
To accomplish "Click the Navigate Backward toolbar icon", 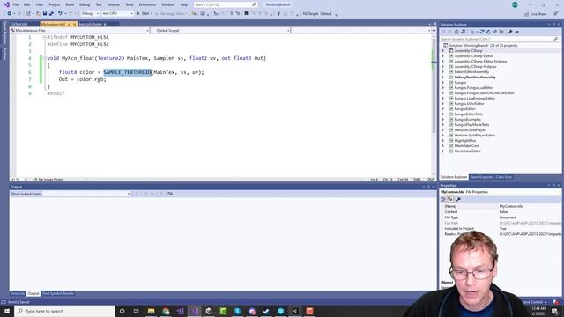I will (10, 14).
